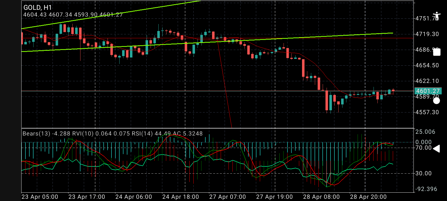Tap the -92.396 indicator scale value
This screenshot has width=447, height=201.
point(426,189)
